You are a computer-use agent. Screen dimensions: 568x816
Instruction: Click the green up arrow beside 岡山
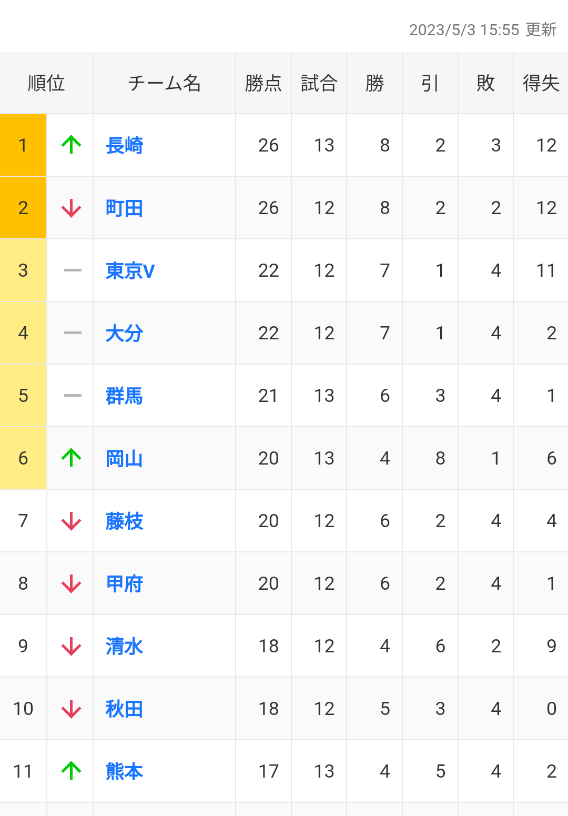click(72, 458)
